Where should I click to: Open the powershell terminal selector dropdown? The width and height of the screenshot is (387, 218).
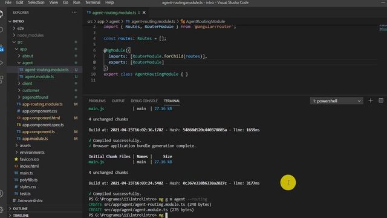337,101
